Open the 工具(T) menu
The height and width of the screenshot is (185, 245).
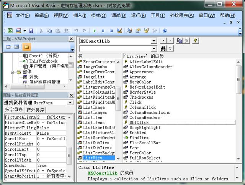coord(158,15)
